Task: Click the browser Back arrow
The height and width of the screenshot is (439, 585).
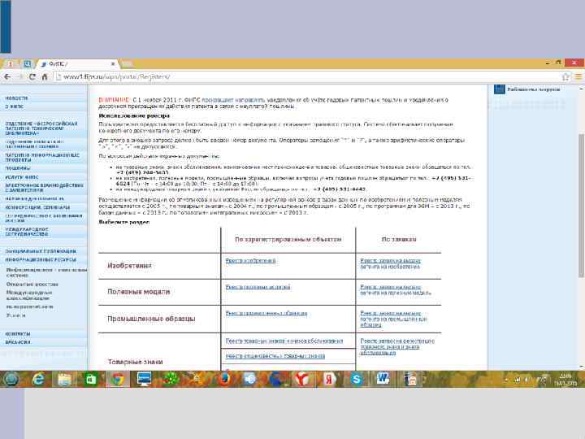Action: tap(7, 77)
